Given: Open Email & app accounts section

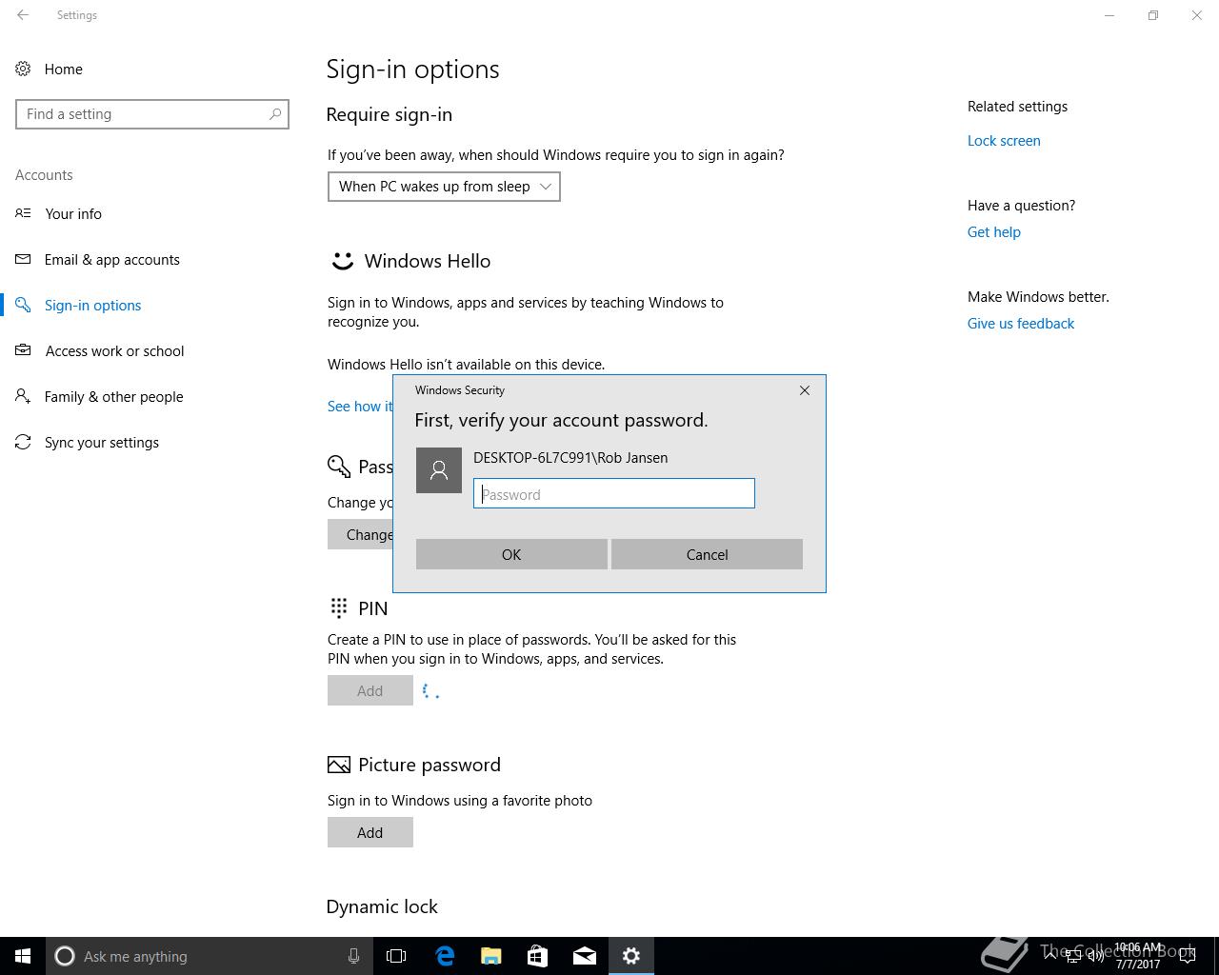Looking at the screenshot, I should 112,259.
